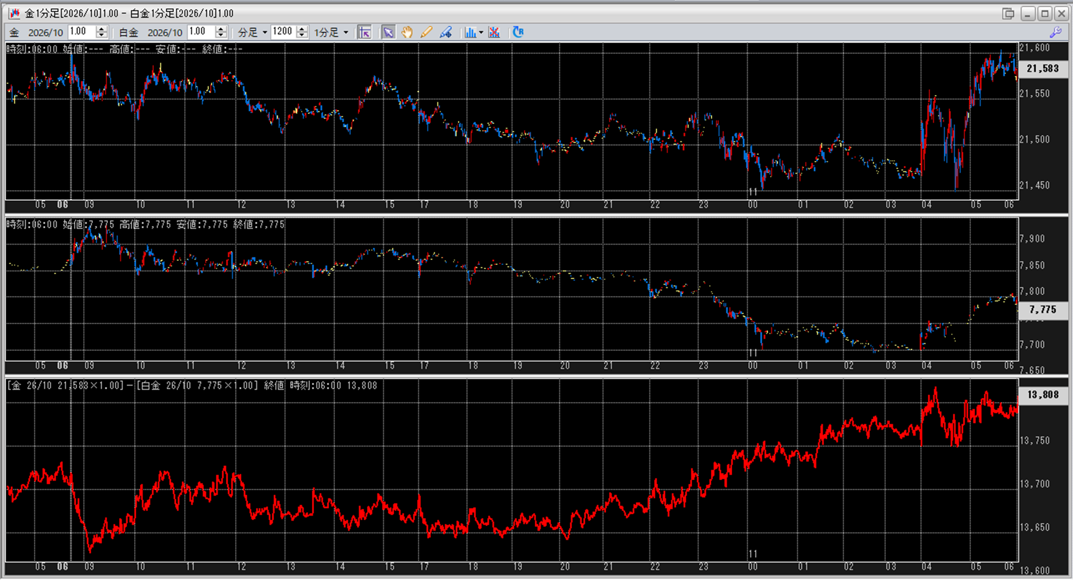This screenshot has height=580, width=1073.
Task: Click the gold multiplier 1.00 field
Action: point(81,32)
